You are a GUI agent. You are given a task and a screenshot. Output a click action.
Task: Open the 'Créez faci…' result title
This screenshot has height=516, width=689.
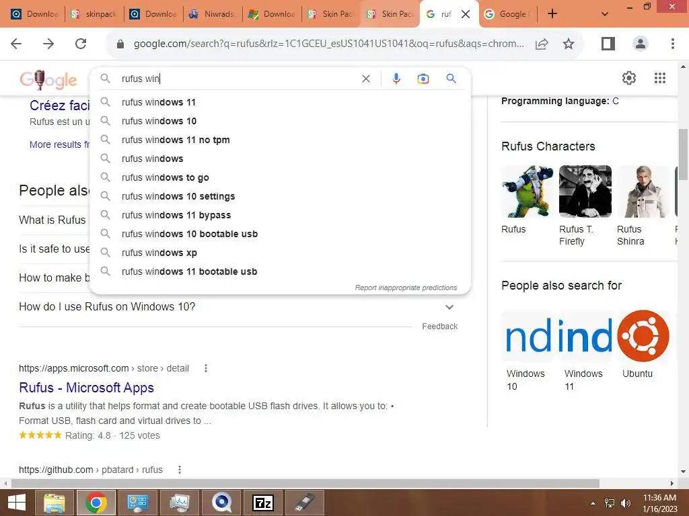coord(59,105)
